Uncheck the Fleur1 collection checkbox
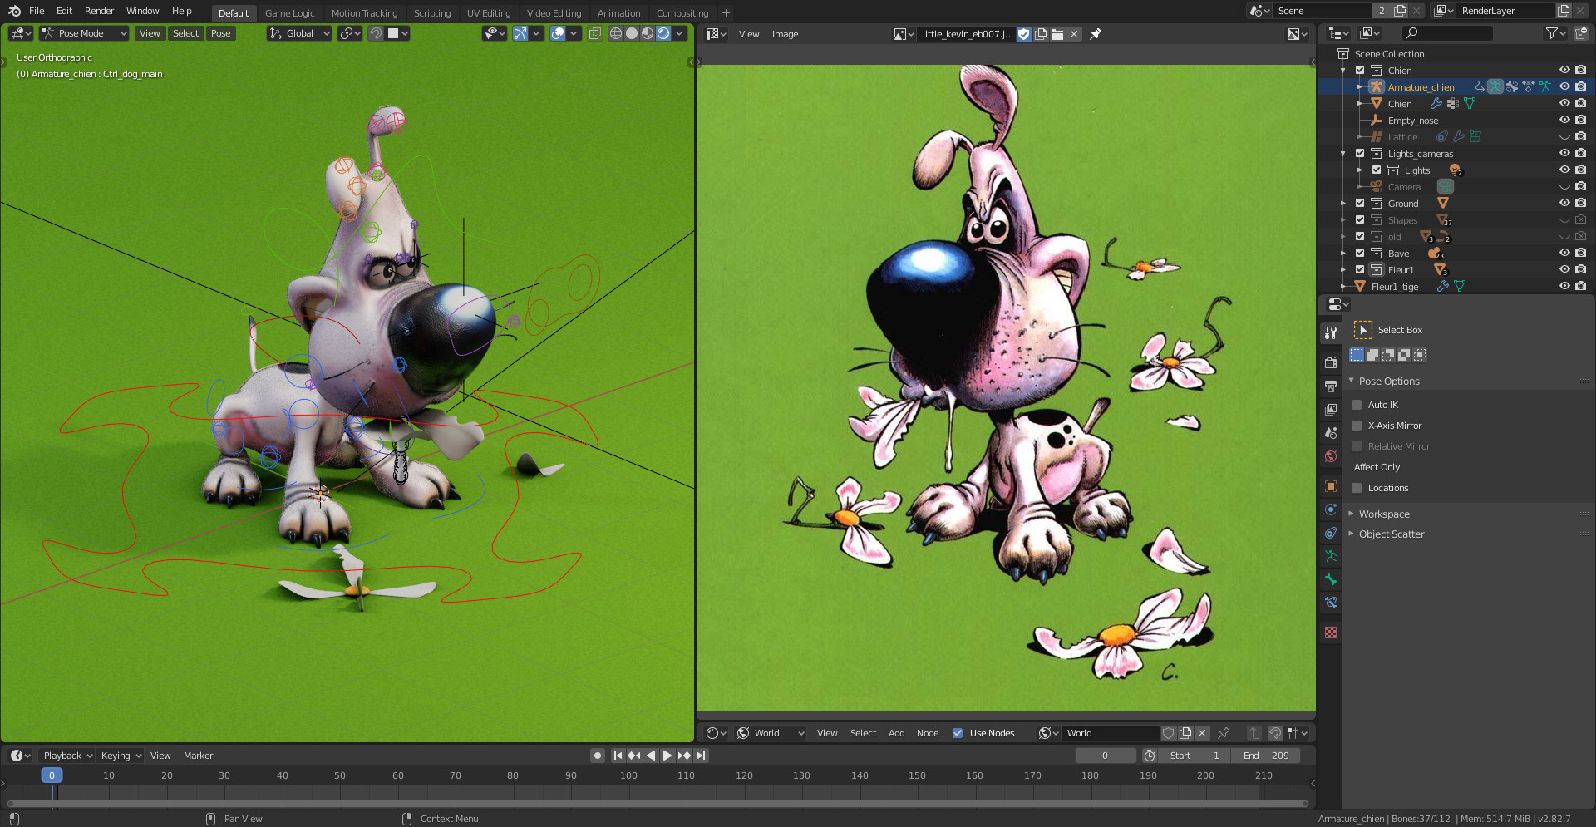1596x827 pixels. (1360, 269)
